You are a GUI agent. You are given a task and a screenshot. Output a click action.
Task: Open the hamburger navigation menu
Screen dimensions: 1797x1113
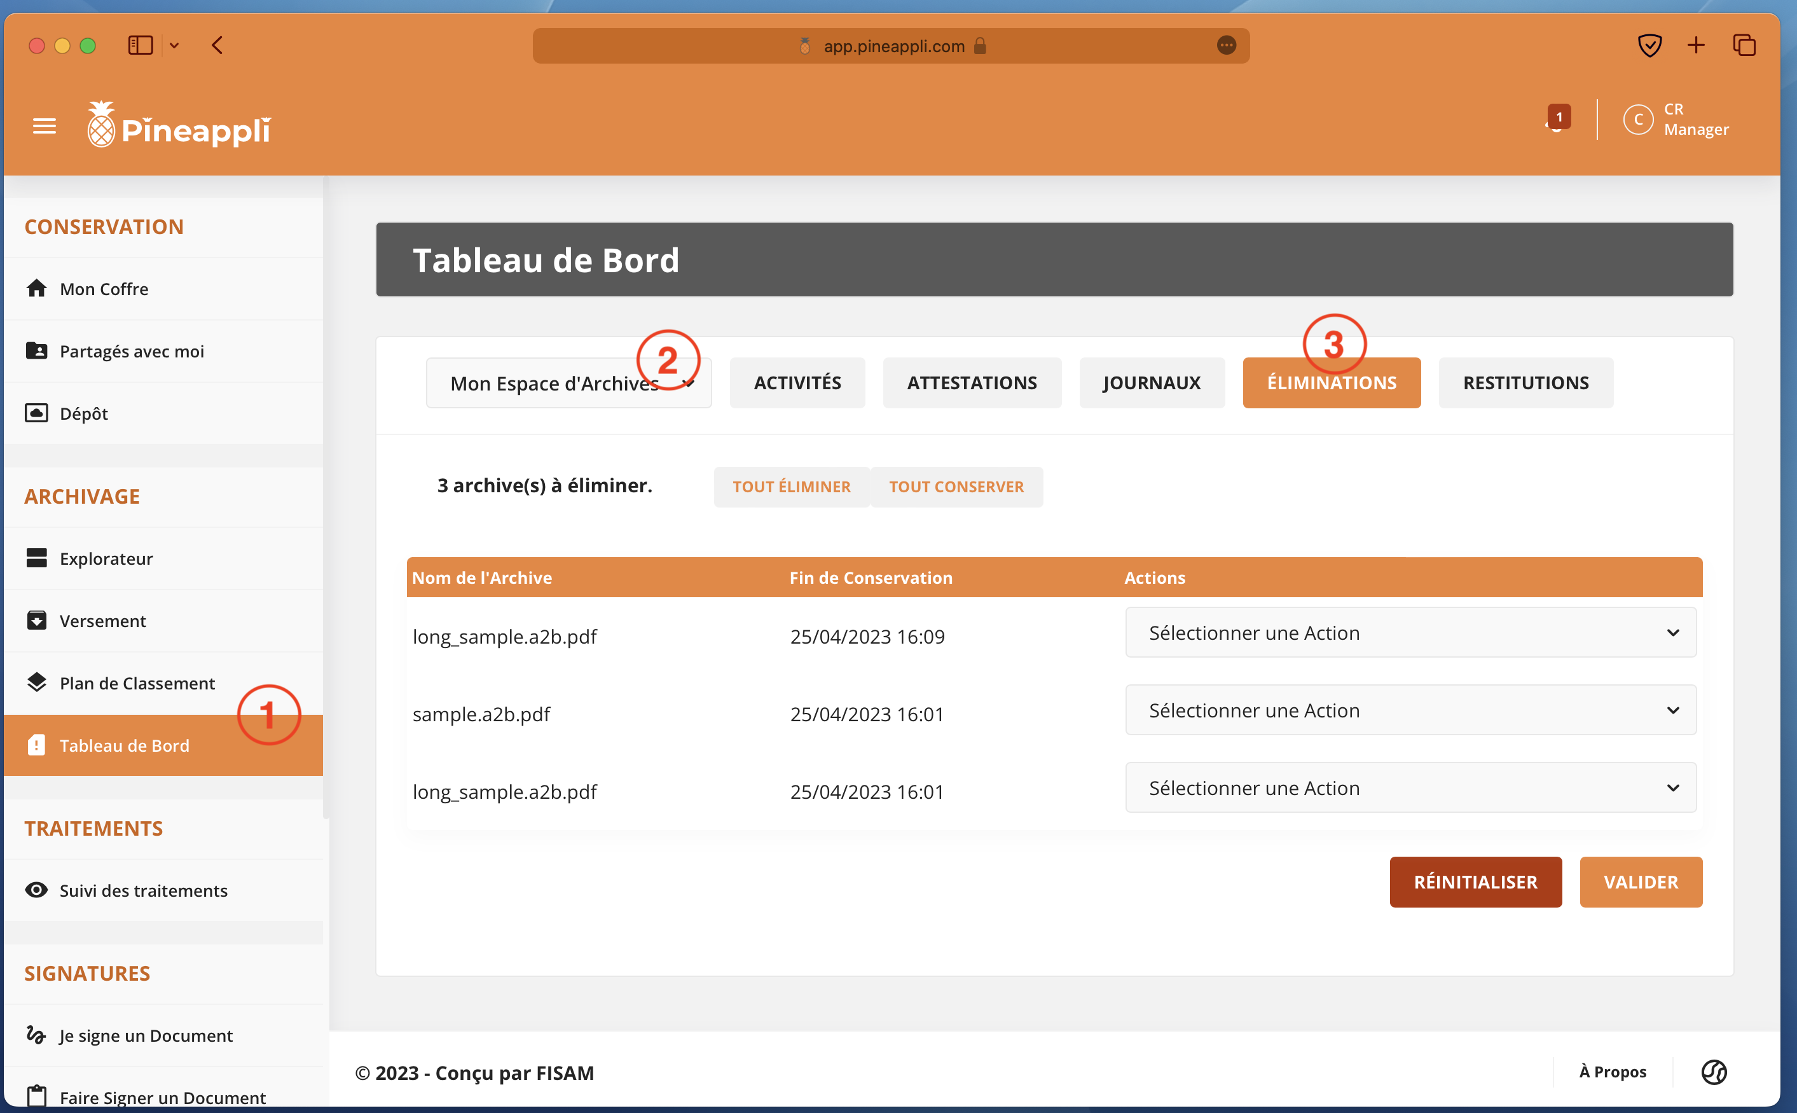coord(44,127)
